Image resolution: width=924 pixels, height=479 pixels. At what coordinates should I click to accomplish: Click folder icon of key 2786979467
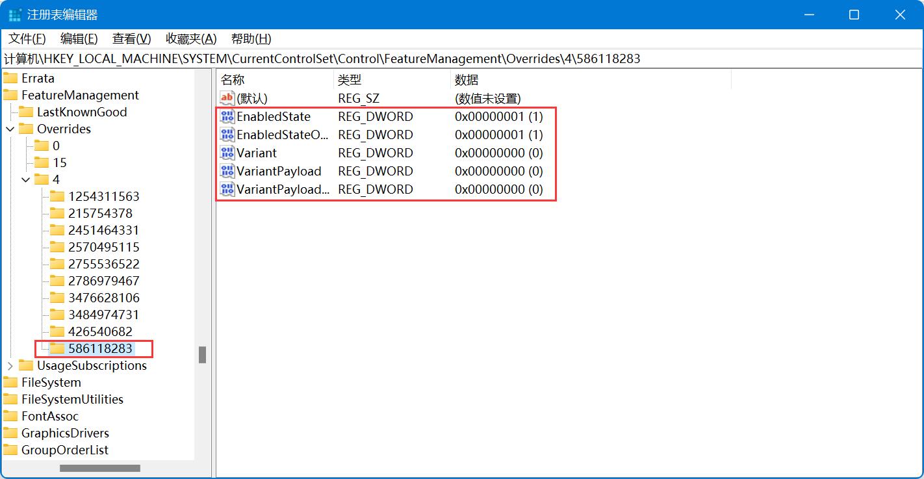(x=57, y=281)
